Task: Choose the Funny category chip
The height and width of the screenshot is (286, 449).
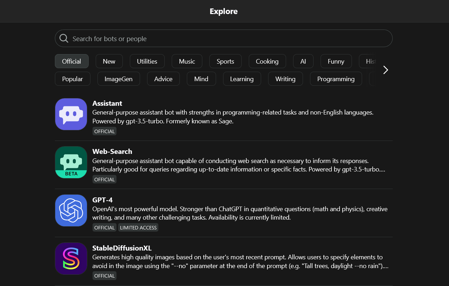Action: point(336,61)
